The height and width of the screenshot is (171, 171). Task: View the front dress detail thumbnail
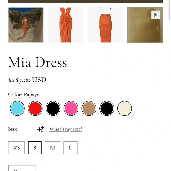tap(66, 25)
